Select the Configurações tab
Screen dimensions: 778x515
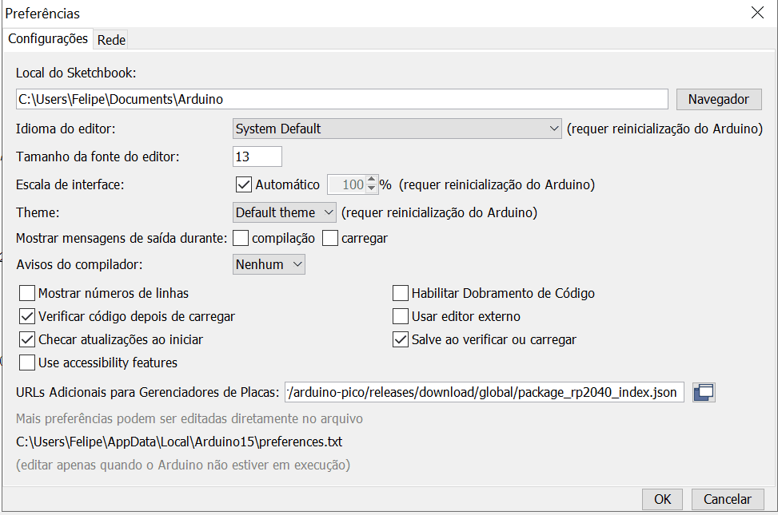coord(48,38)
